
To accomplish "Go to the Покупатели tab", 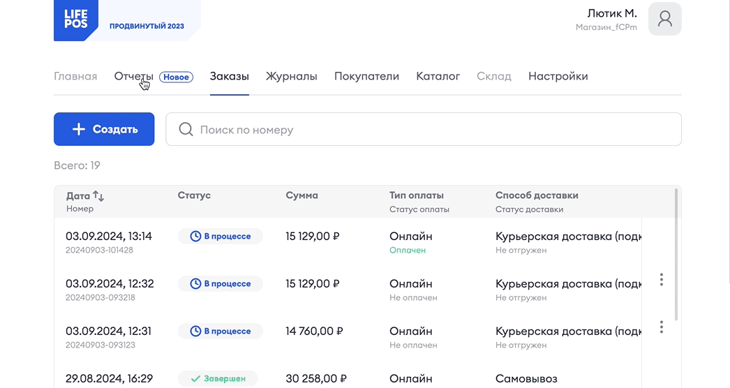I will tap(367, 76).
